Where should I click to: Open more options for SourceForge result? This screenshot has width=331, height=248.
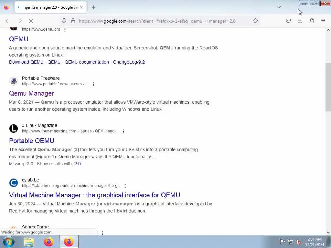tap(102, 233)
